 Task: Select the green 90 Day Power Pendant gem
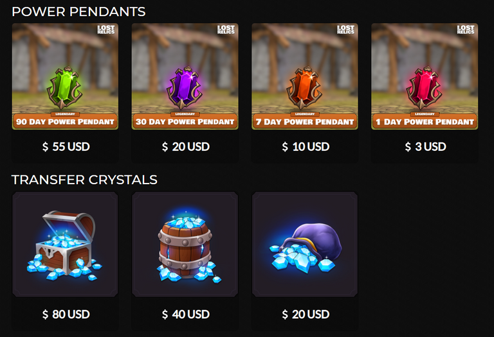click(65, 88)
